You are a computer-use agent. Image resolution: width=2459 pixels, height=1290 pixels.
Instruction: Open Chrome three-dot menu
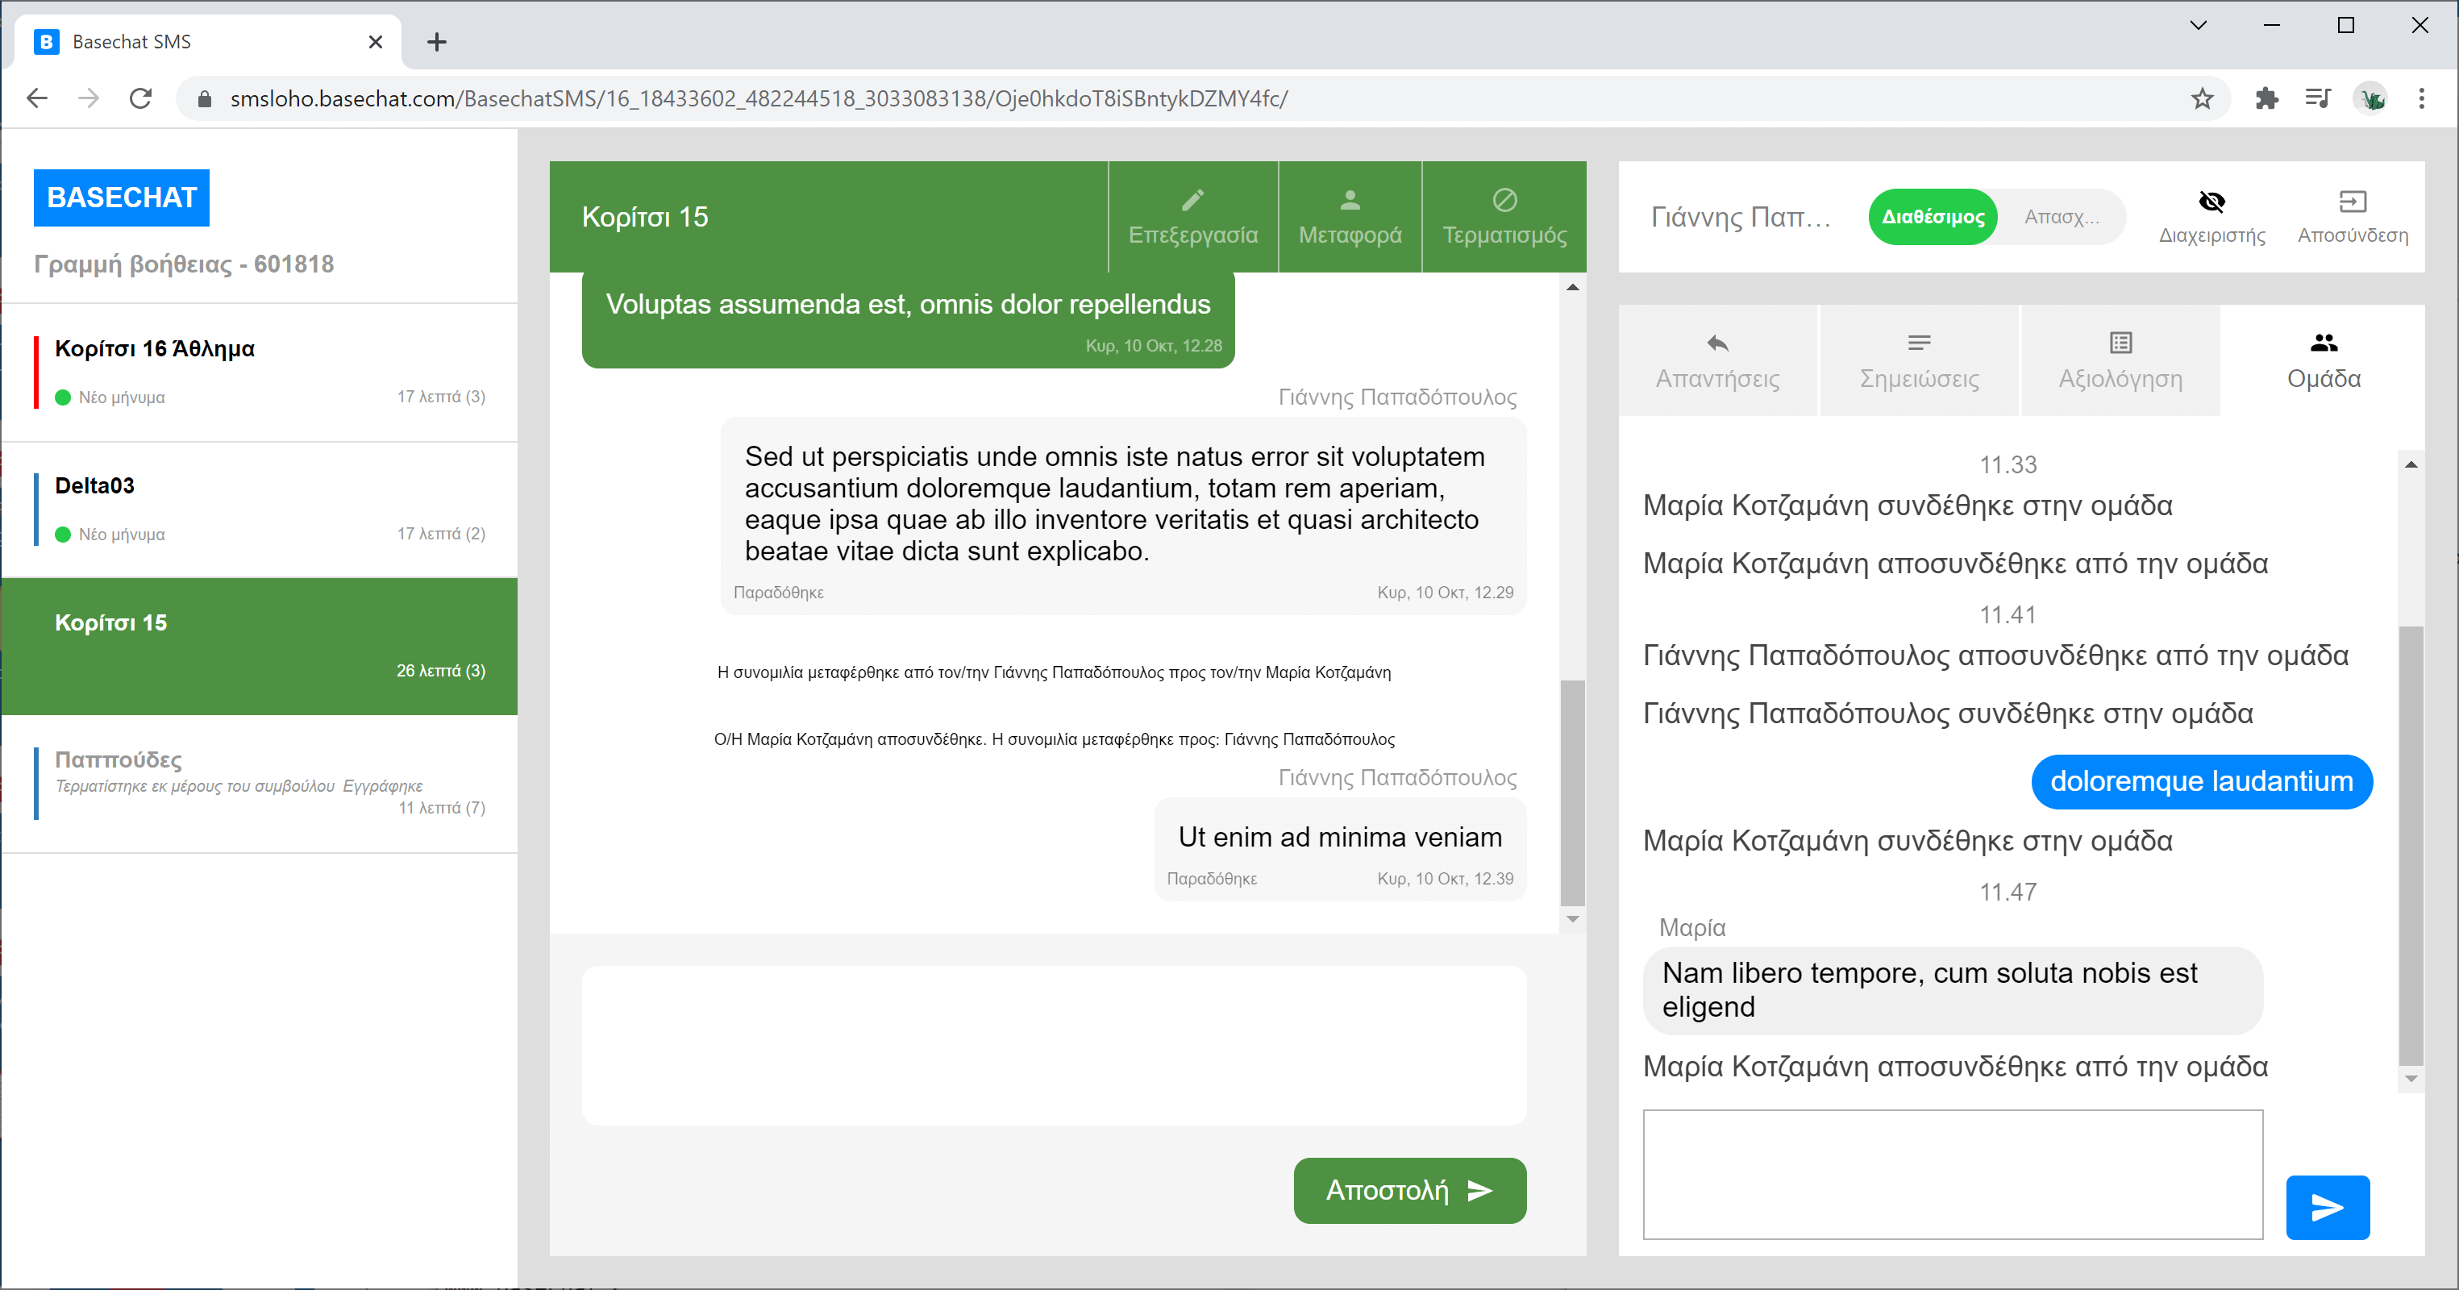[2421, 98]
